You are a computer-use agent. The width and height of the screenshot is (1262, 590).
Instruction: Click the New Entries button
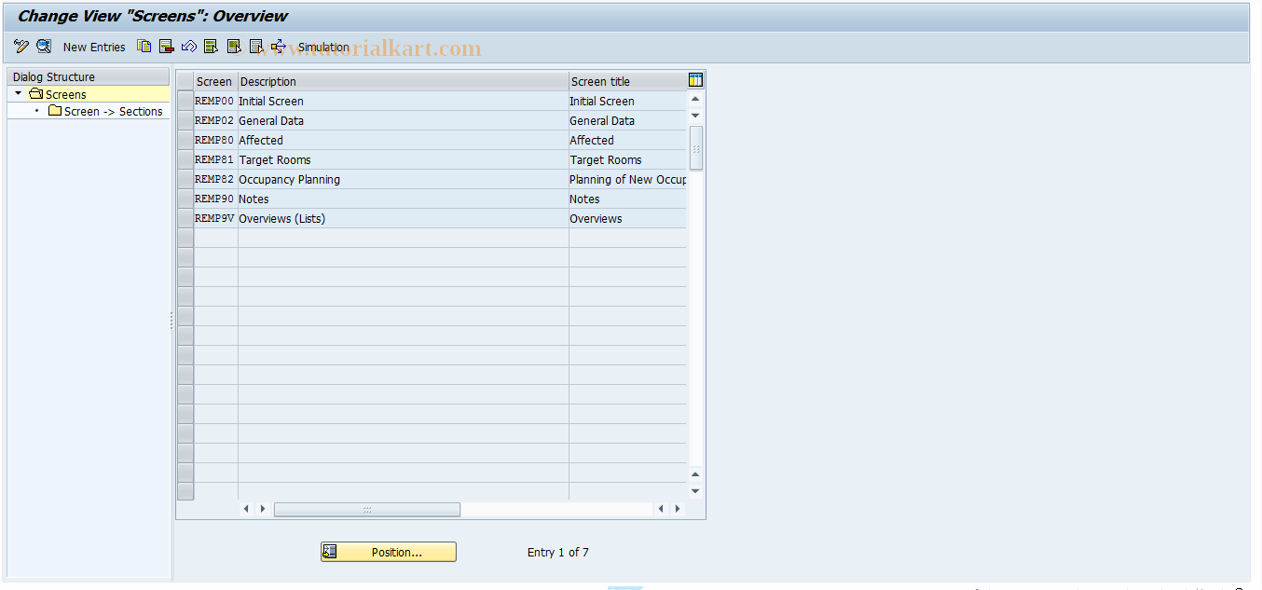pyautogui.click(x=94, y=47)
